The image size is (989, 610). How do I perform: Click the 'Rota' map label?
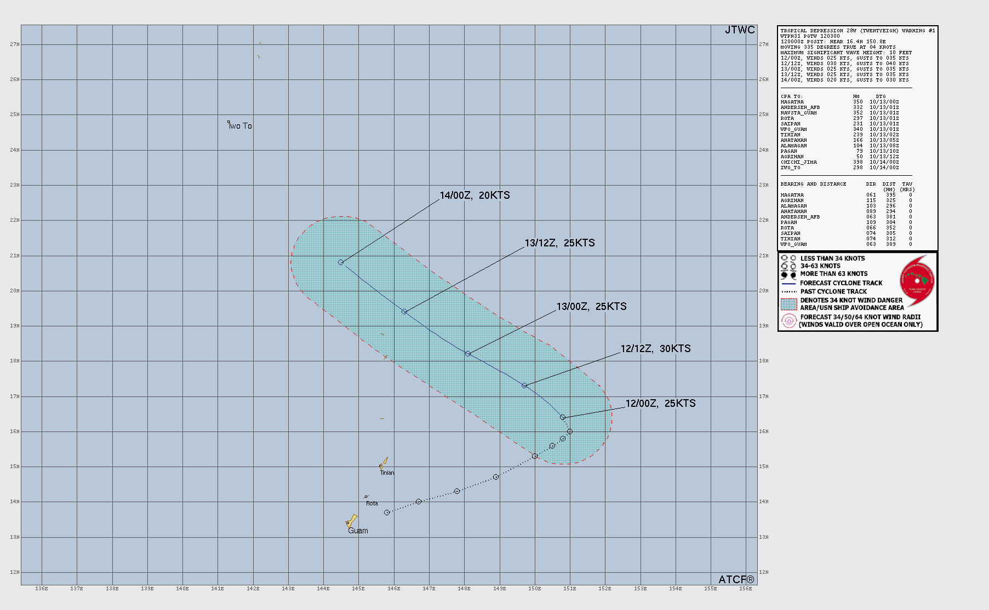click(x=372, y=503)
